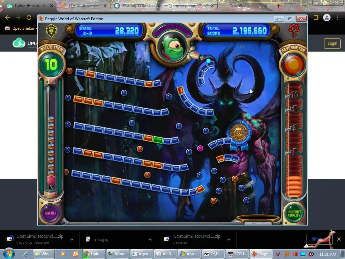The image size is (345, 259).
Task: Click the magnifier tray icon
Action: [x=286, y=254]
